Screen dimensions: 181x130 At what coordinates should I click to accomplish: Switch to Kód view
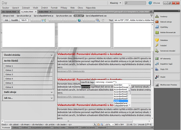[6, 20]
